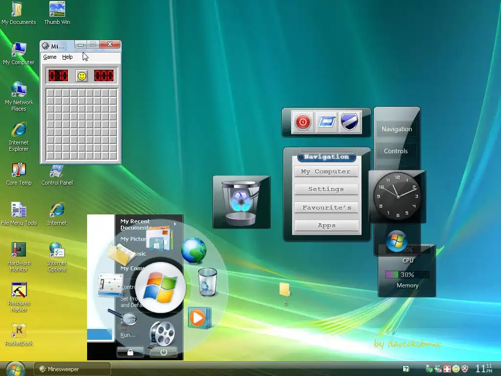Open My Network Places desktop icon
The image size is (501, 376).
(19, 96)
